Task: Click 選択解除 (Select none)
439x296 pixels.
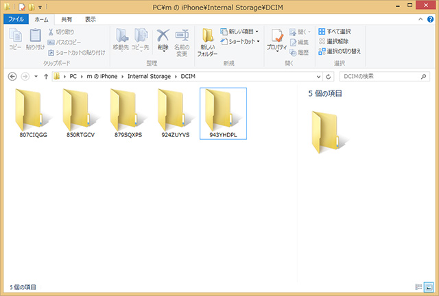Action: click(x=333, y=41)
